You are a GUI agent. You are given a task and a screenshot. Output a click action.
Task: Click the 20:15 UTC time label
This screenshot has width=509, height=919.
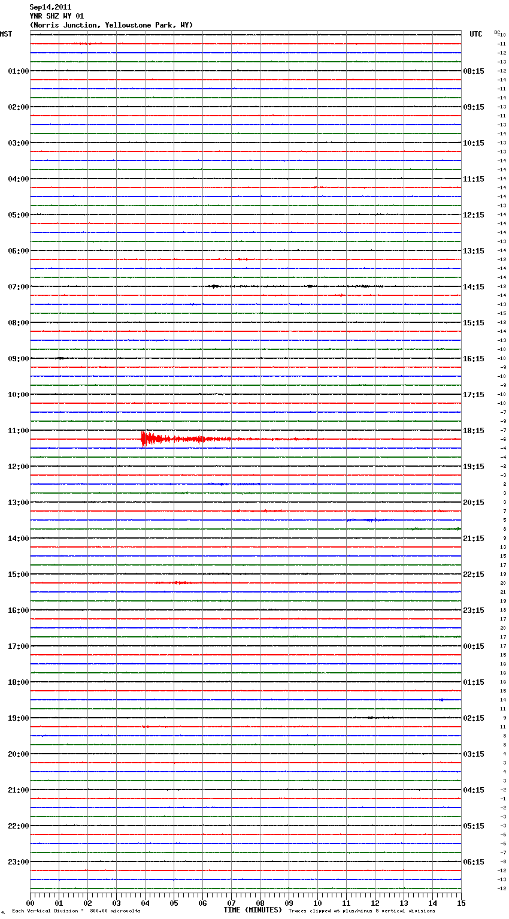tap(474, 503)
